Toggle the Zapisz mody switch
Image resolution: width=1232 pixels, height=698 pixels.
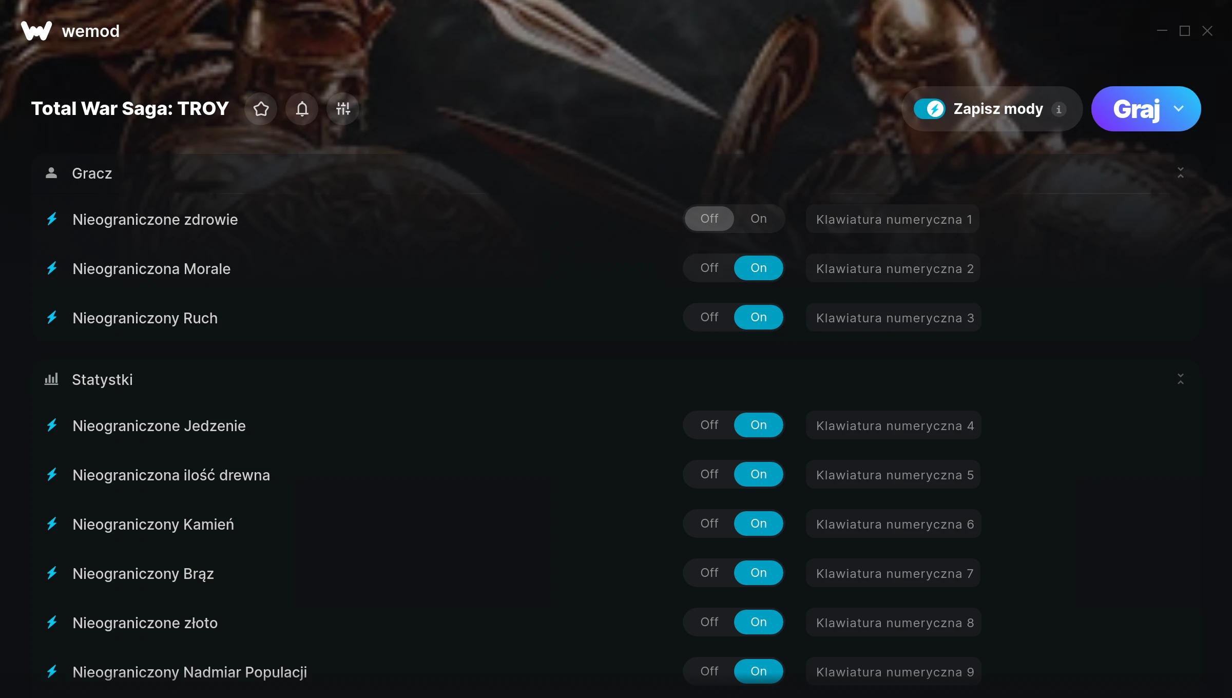click(929, 109)
